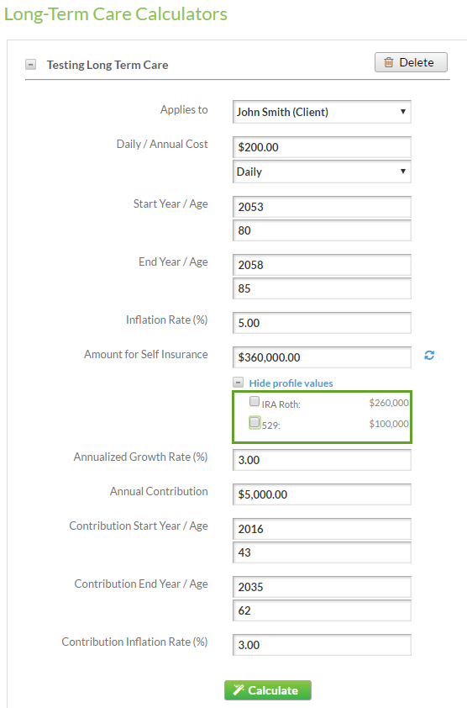
Task: Run the Calculate button
Action: 268,690
